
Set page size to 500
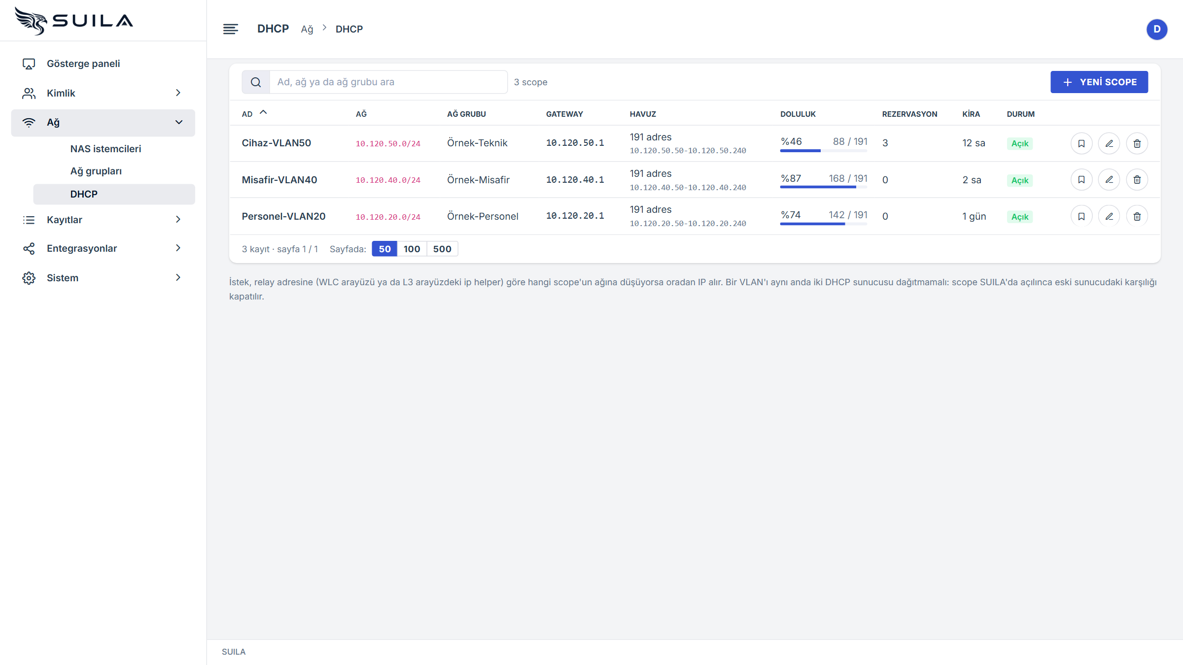(x=442, y=249)
